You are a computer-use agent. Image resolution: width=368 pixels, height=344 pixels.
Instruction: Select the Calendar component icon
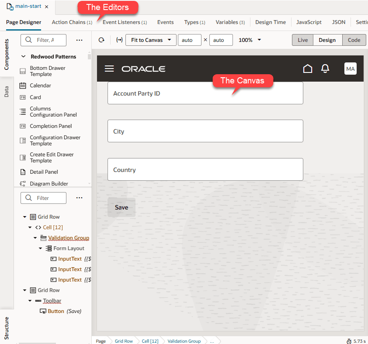click(23, 86)
